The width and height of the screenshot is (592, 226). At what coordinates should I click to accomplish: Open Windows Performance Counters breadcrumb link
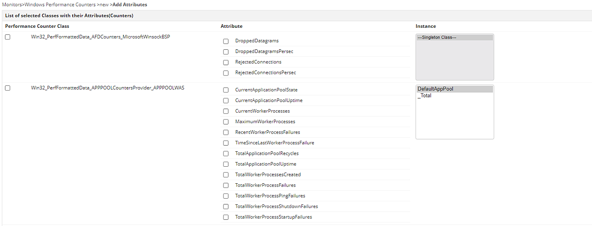[60, 5]
